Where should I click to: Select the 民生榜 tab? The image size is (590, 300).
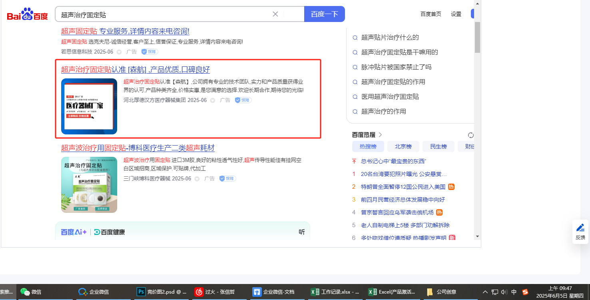coord(438,146)
